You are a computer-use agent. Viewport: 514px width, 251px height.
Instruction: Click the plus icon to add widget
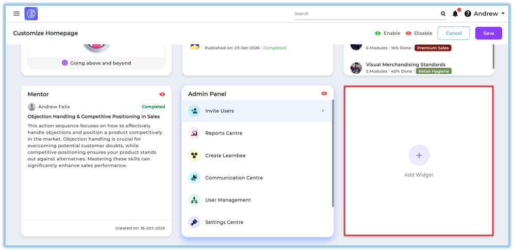pos(419,155)
